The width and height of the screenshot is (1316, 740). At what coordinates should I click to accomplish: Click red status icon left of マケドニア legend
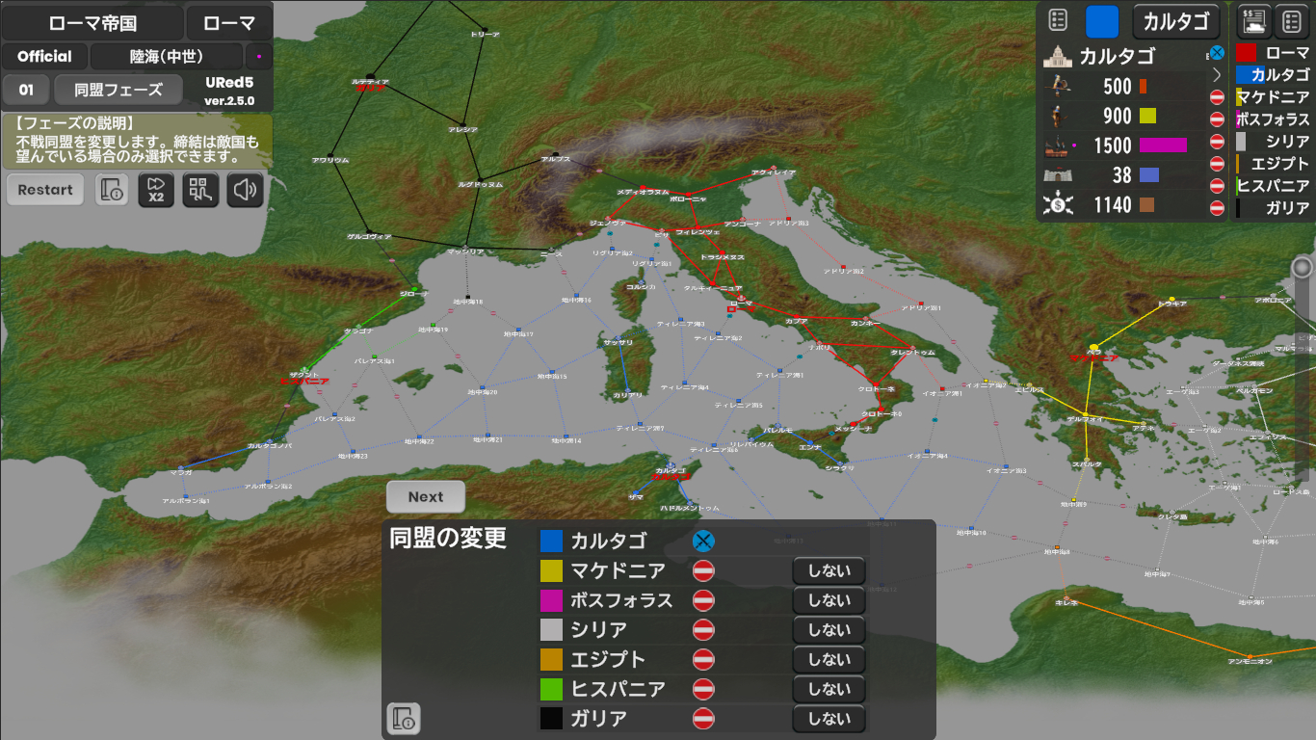pyautogui.click(x=1217, y=97)
